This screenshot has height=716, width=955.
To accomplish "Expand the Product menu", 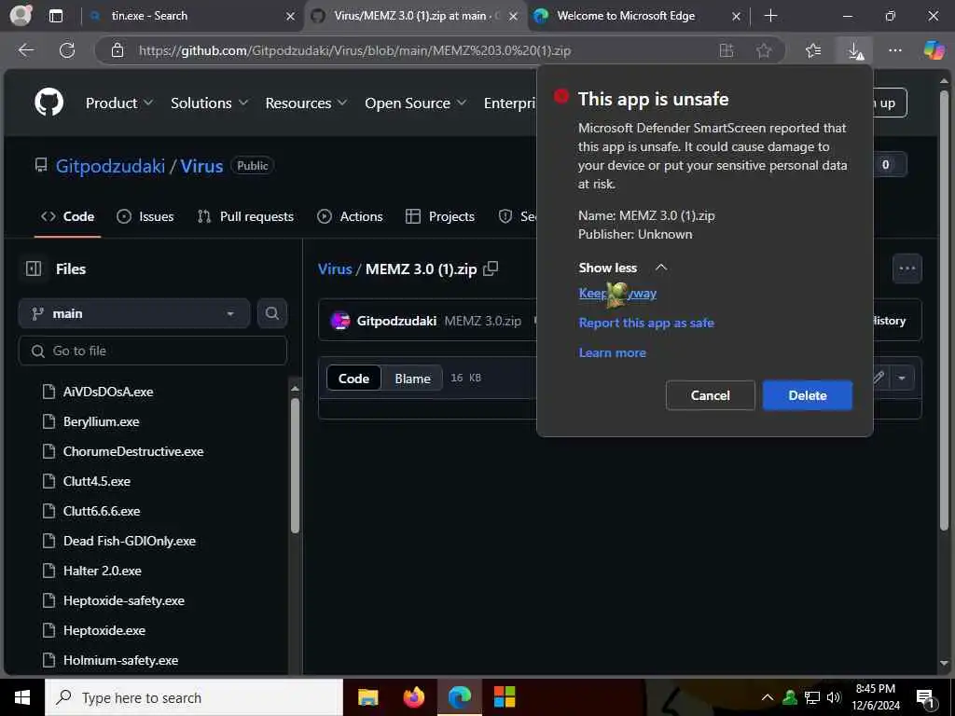I will (x=118, y=103).
